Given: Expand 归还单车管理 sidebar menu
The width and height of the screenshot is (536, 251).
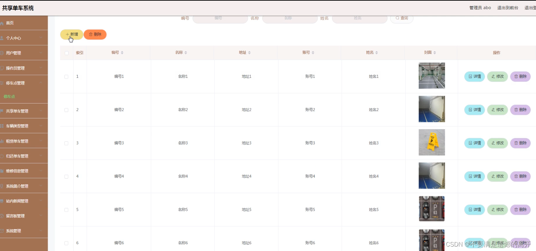Looking at the screenshot, I should click(x=24, y=156).
